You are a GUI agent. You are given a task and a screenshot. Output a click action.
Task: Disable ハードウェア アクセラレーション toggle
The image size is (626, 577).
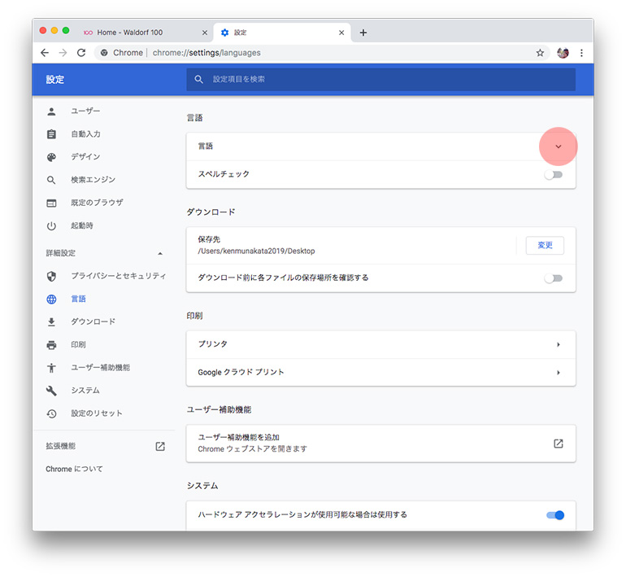pos(554,515)
